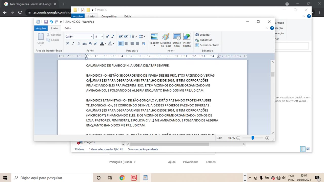Click the ruler's first-line indent marker
The height and width of the screenshot is (182, 324).
[86, 55]
